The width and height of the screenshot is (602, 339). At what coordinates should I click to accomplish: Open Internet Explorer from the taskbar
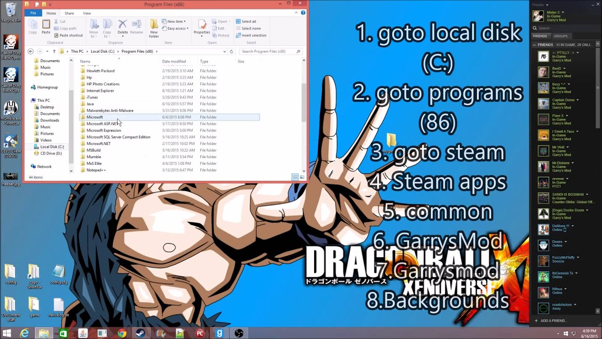coord(24,333)
